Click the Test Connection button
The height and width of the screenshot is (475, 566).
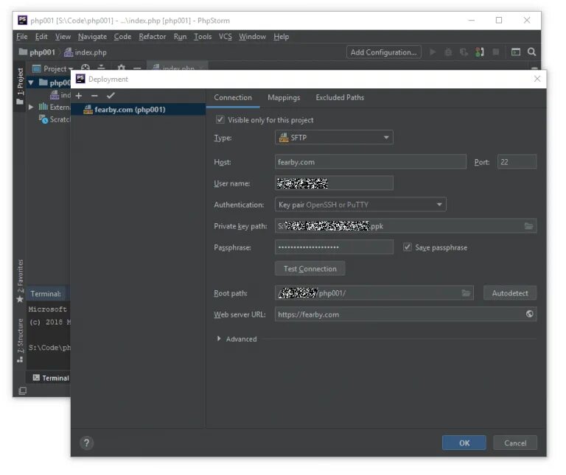(x=310, y=268)
